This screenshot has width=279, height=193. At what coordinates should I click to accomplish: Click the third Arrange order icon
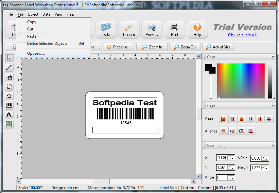(x=242, y=131)
